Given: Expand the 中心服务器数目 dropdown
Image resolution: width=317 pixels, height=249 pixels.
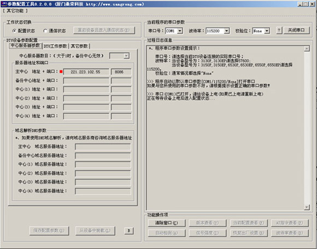Looking at the screenshot, I should coord(126,56).
